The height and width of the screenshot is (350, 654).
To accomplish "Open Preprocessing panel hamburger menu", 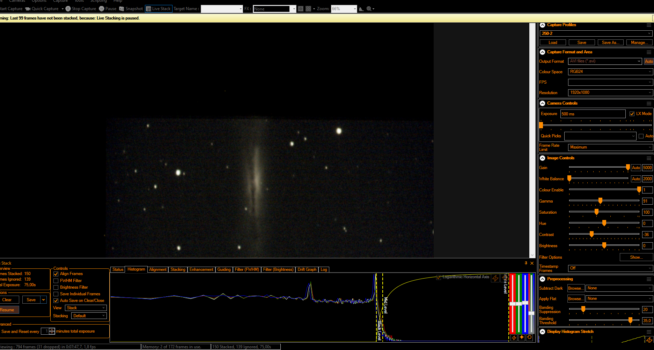I will click(x=649, y=279).
